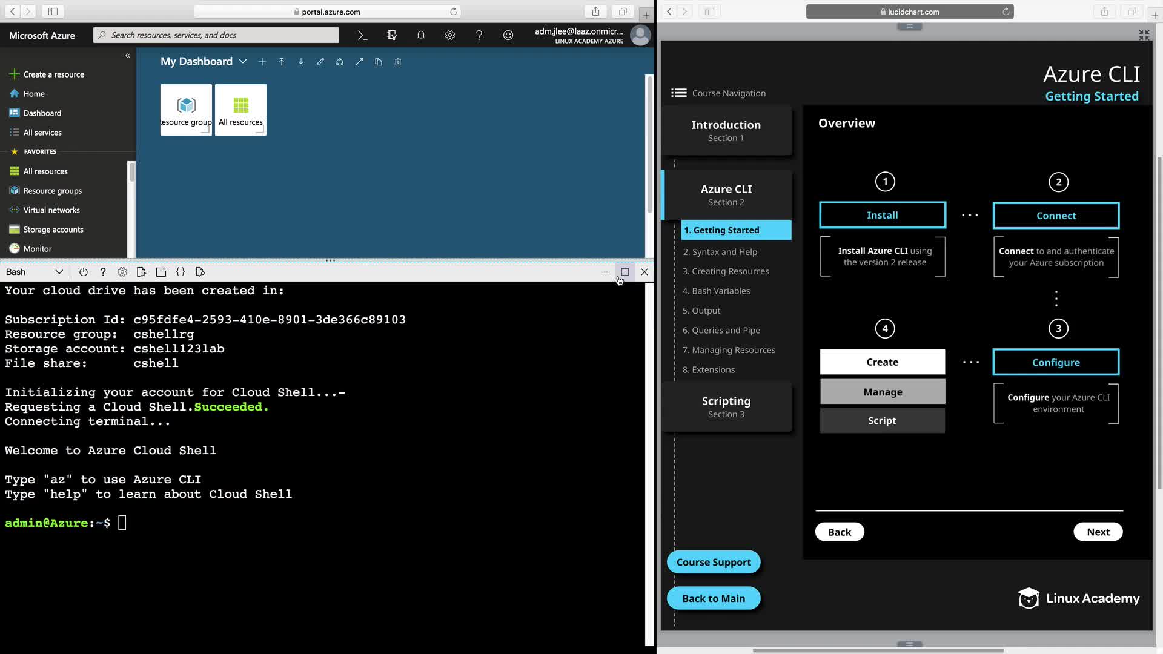Click upload/download files icon in Cloud Shell
Image resolution: width=1163 pixels, height=654 pixels.
(x=141, y=272)
